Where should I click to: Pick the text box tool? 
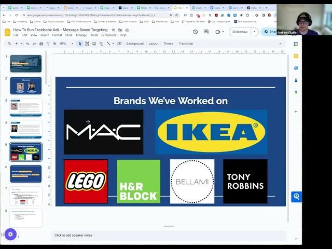(87, 44)
